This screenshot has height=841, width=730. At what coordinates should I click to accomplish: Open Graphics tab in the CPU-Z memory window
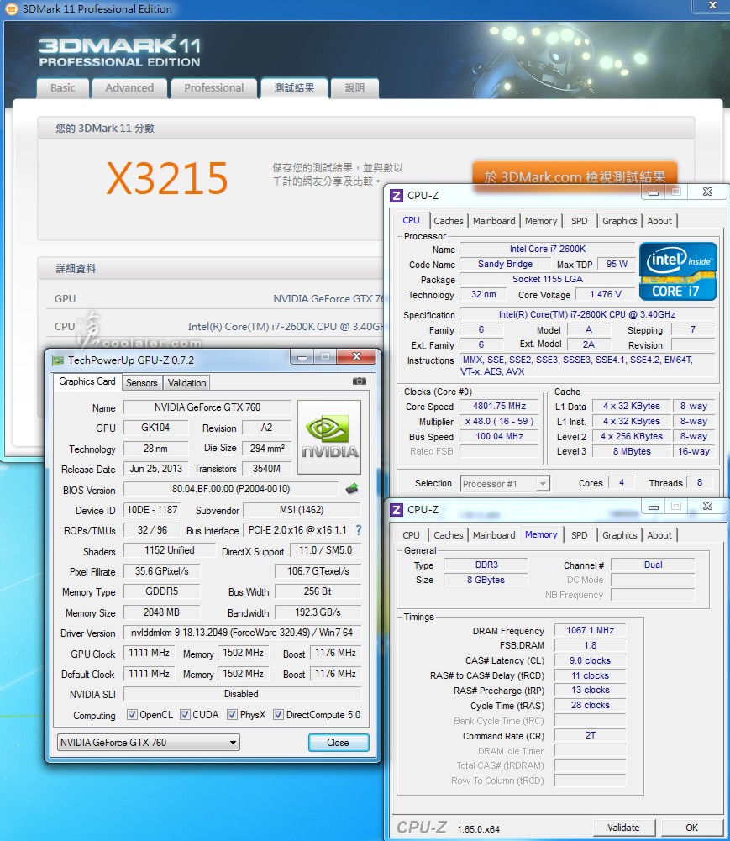click(x=619, y=535)
